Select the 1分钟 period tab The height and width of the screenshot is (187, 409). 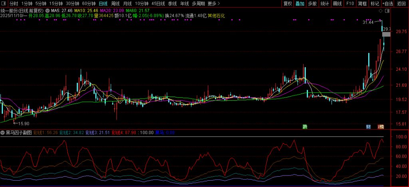click(x=27, y=4)
